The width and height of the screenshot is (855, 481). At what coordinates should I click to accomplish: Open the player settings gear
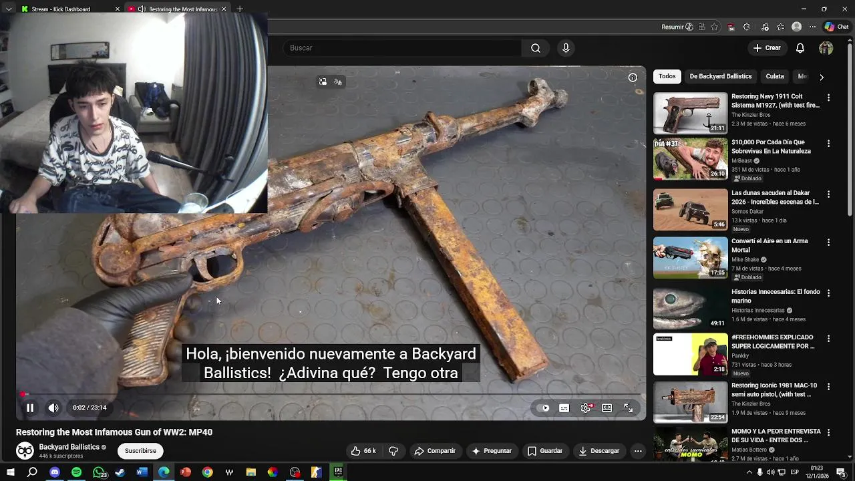point(586,408)
